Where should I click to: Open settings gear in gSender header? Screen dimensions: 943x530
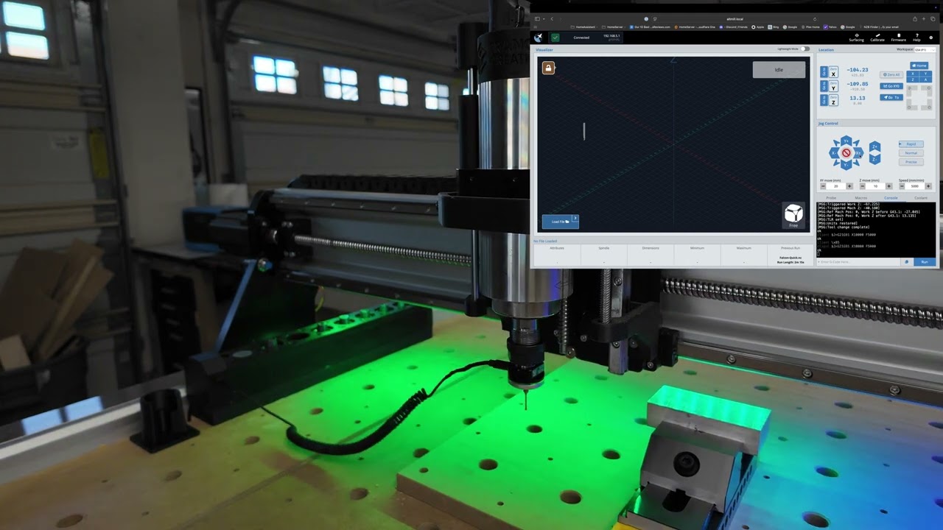[x=931, y=38]
